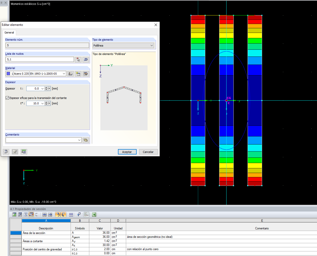Click the filter funnel icon in table toolbar
Viewport: 317px width, 256px height.
click(79, 215)
